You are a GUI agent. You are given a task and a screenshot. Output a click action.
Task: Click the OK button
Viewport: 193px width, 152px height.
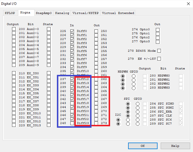pos(143,146)
